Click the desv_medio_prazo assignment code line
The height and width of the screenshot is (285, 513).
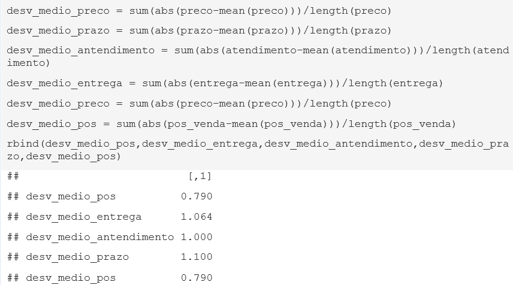click(x=199, y=31)
